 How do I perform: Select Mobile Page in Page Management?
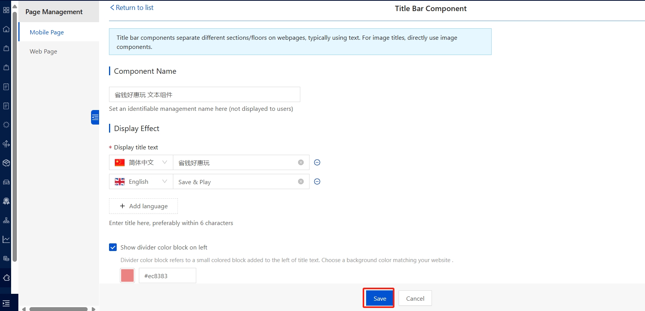[x=47, y=32]
